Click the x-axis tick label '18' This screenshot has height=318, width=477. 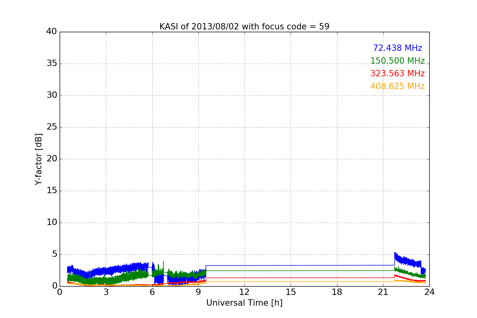point(337,292)
